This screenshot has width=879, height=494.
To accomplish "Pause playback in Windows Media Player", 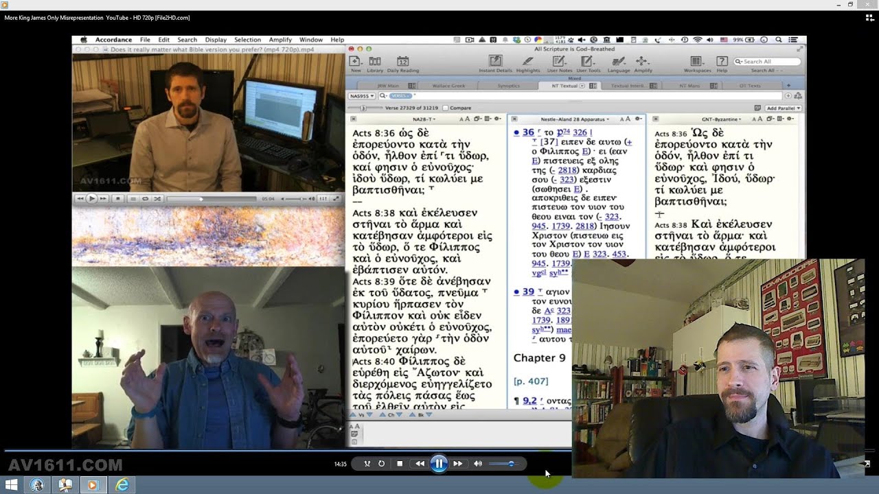I will click(x=439, y=464).
